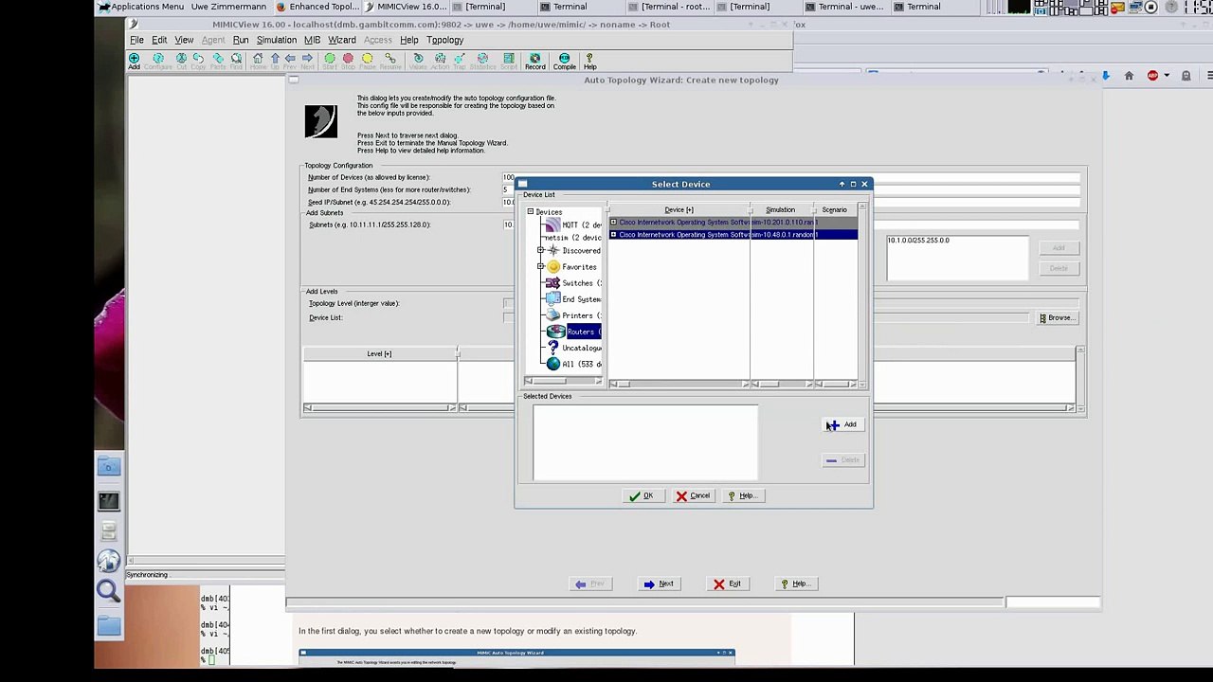Image resolution: width=1213 pixels, height=682 pixels.
Task: Click the Start simulation toolbar icon
Action: [330, 61]
